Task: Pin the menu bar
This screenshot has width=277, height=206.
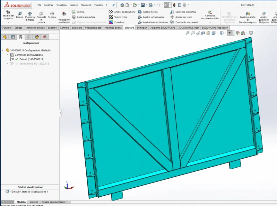Action: (113, 5)
